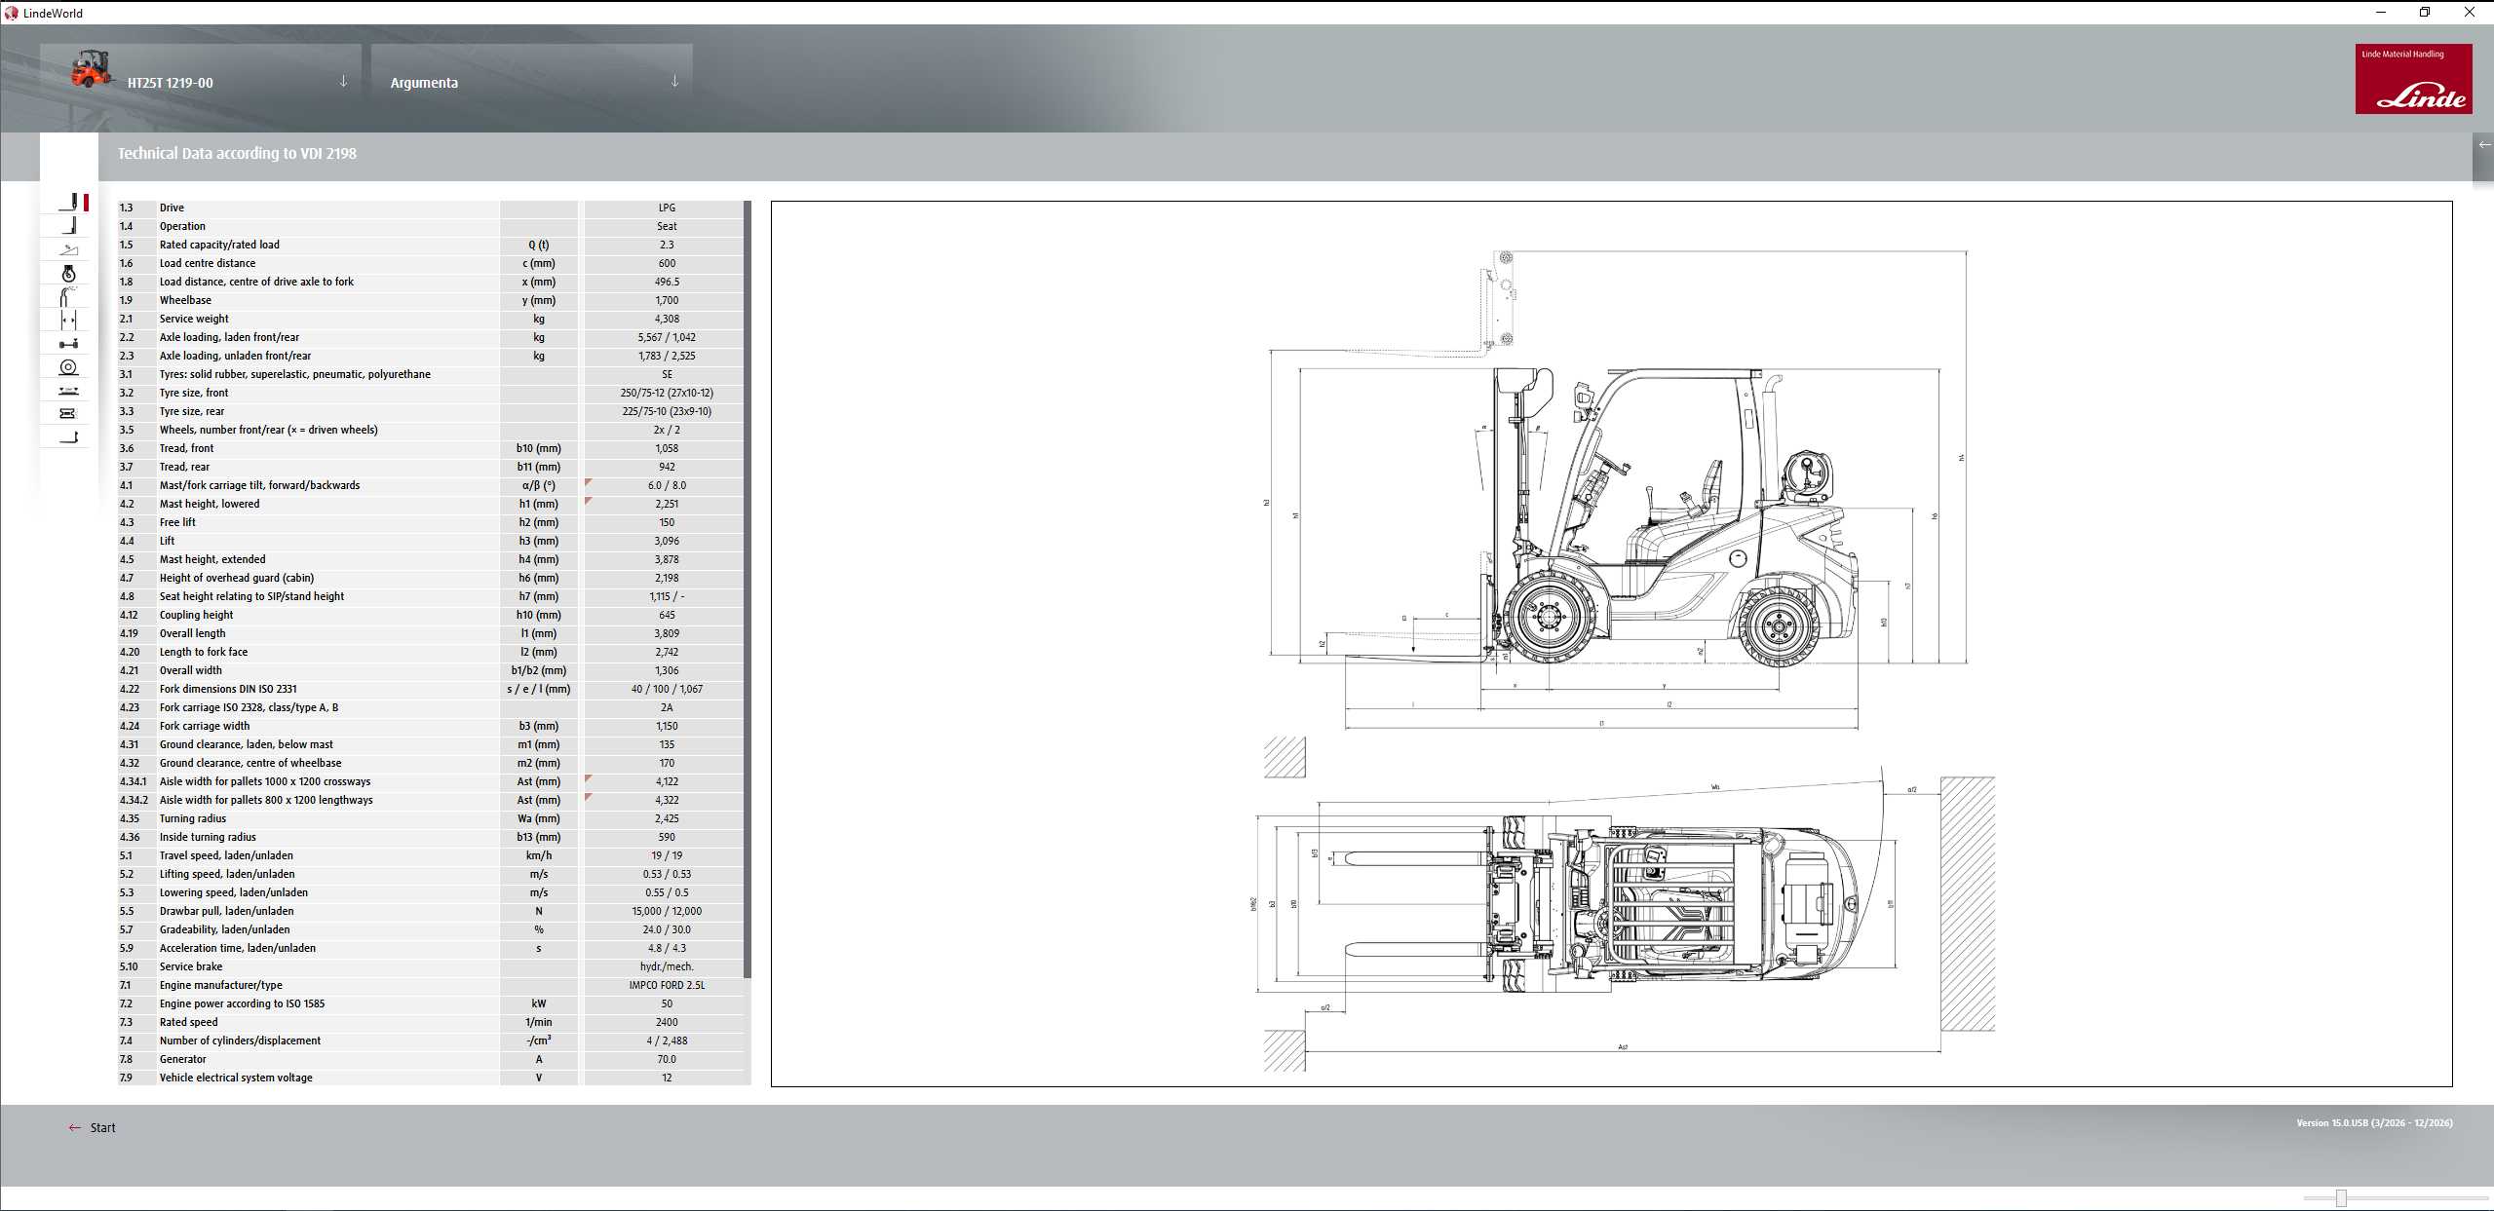This screenshot has height=1211, width=2494.
Task: Click the ground clearance icon in sidebar
Action: click(68, 391)
